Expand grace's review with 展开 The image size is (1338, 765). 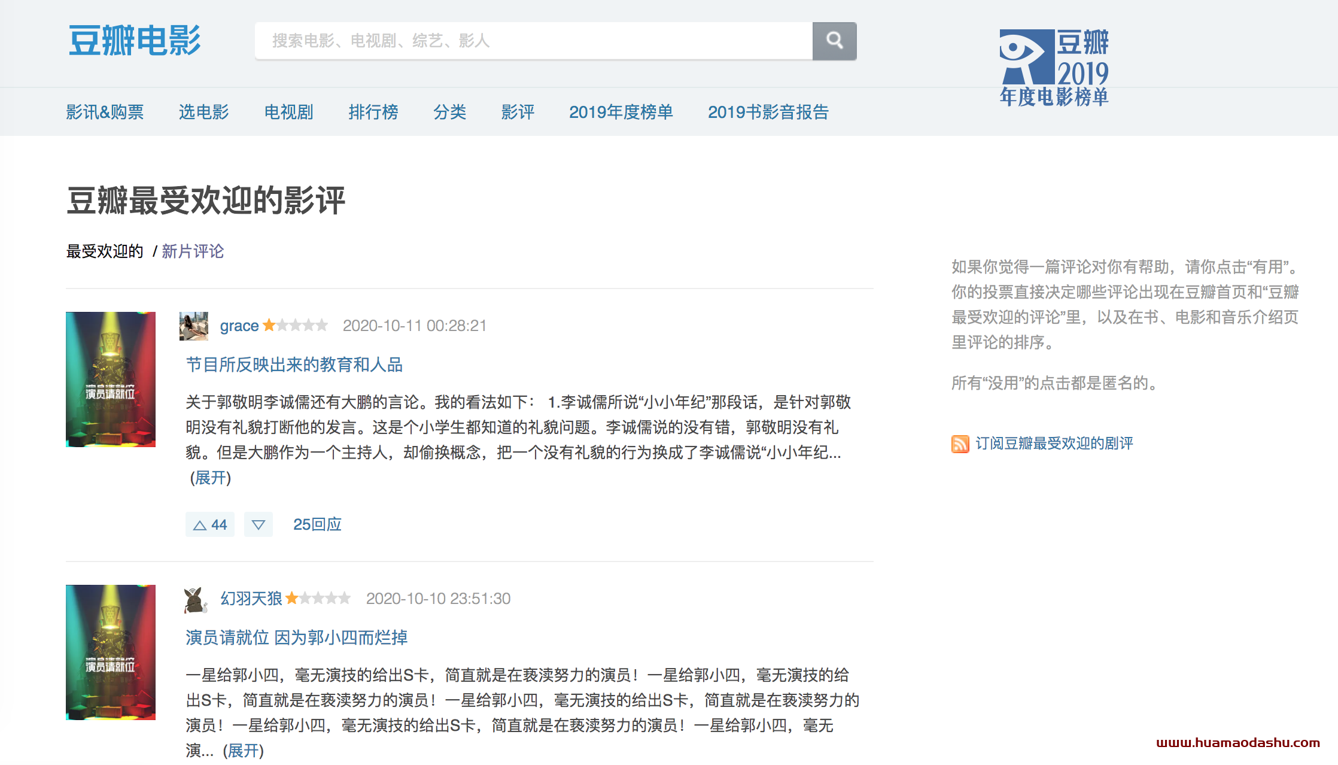click(211, 478)
